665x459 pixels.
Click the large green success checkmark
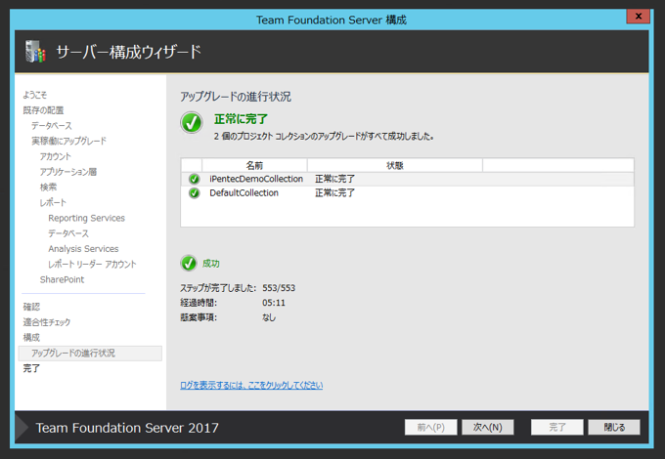[192, 123]
